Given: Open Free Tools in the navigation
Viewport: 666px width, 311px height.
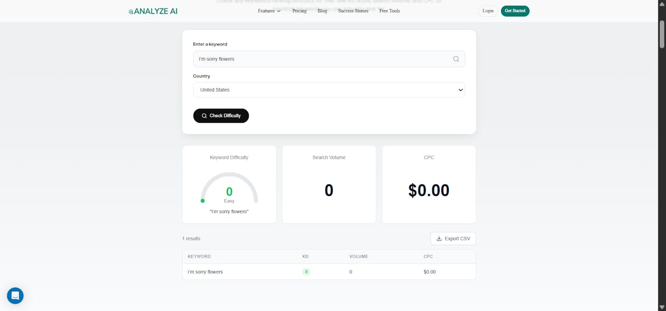Looking at the screenshot, I should [x=390, y=11].
